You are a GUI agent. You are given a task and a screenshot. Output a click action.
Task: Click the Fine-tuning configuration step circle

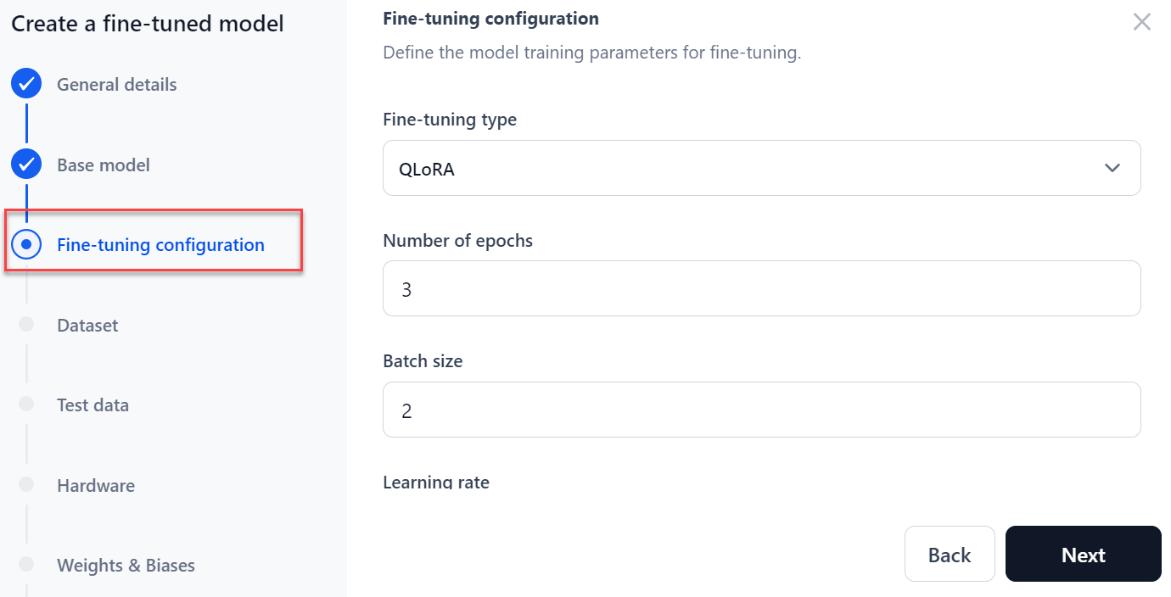[26, 244]
